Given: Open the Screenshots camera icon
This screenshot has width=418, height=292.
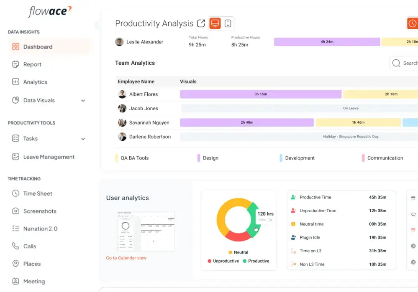Looking at the screenshot, I should [15, 211].
